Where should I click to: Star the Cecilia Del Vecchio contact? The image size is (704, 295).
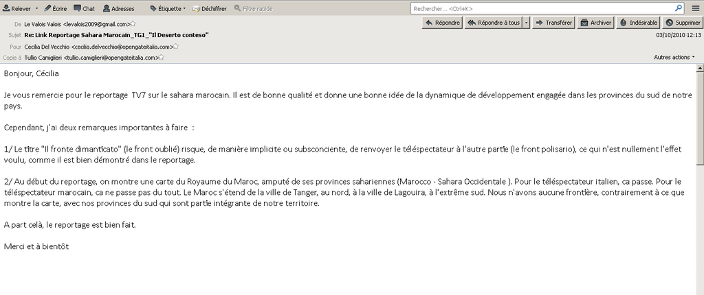coord(175,46)
